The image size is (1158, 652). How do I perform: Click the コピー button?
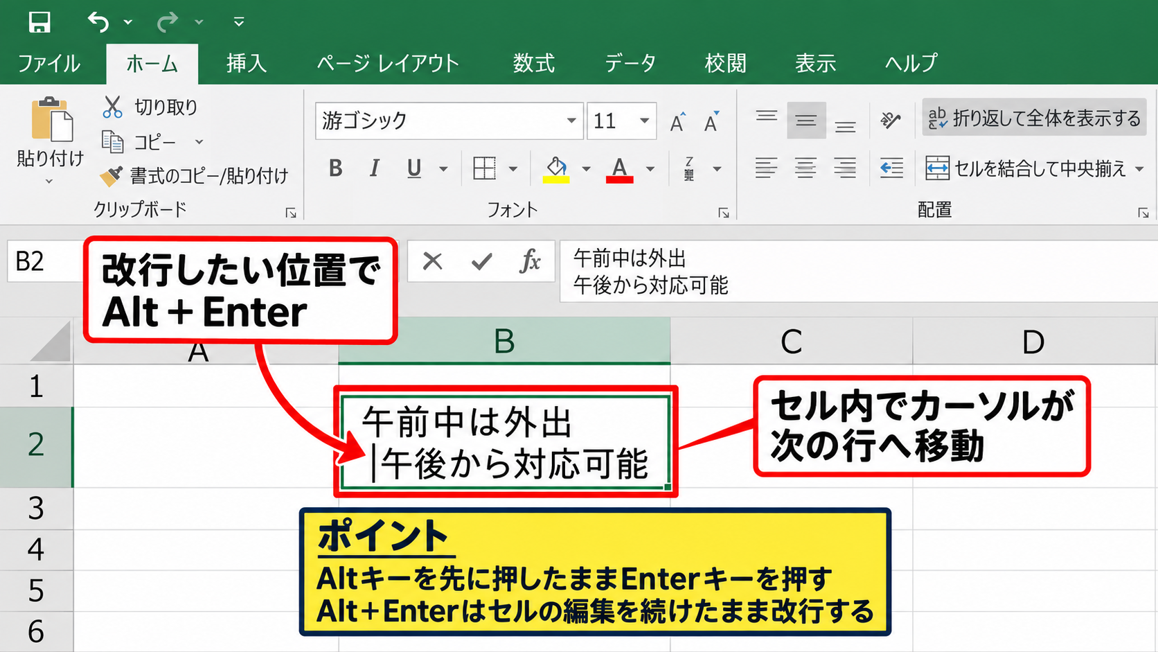pos(139,141)
